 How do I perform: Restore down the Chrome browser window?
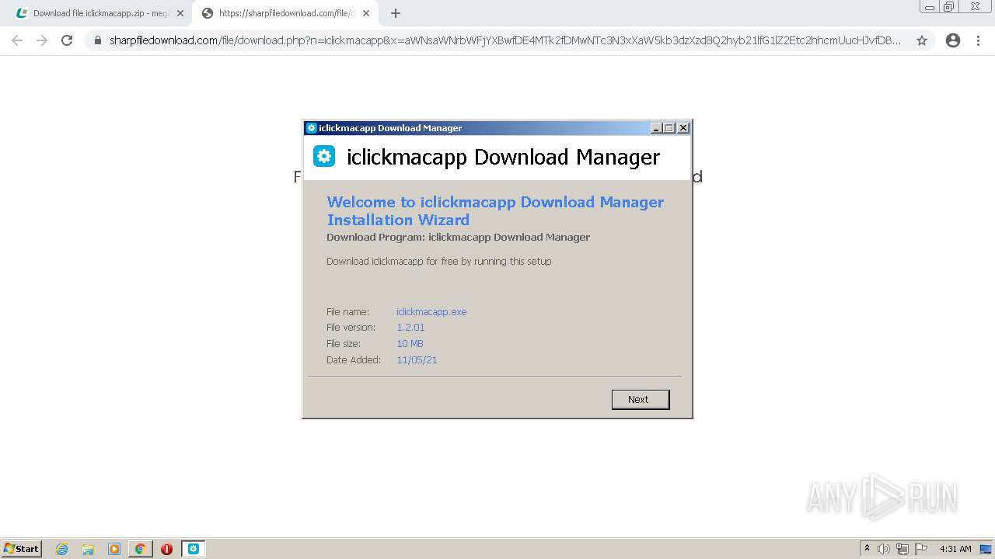click(949, 6)
